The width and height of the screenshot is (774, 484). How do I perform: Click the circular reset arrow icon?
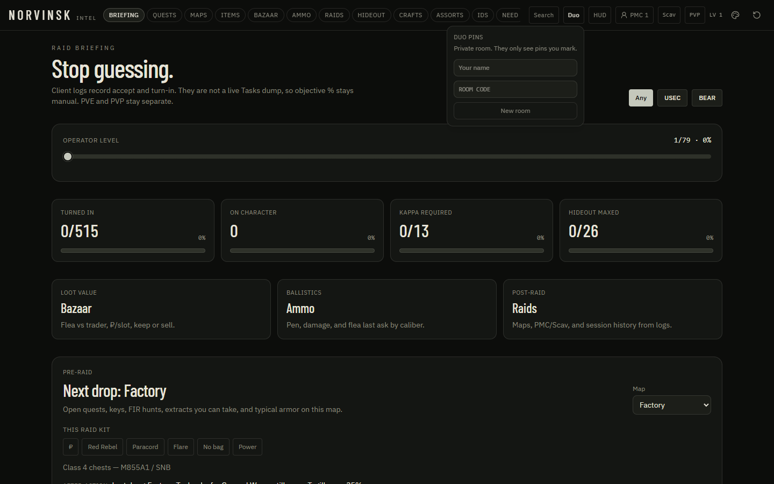click(757, 15)
